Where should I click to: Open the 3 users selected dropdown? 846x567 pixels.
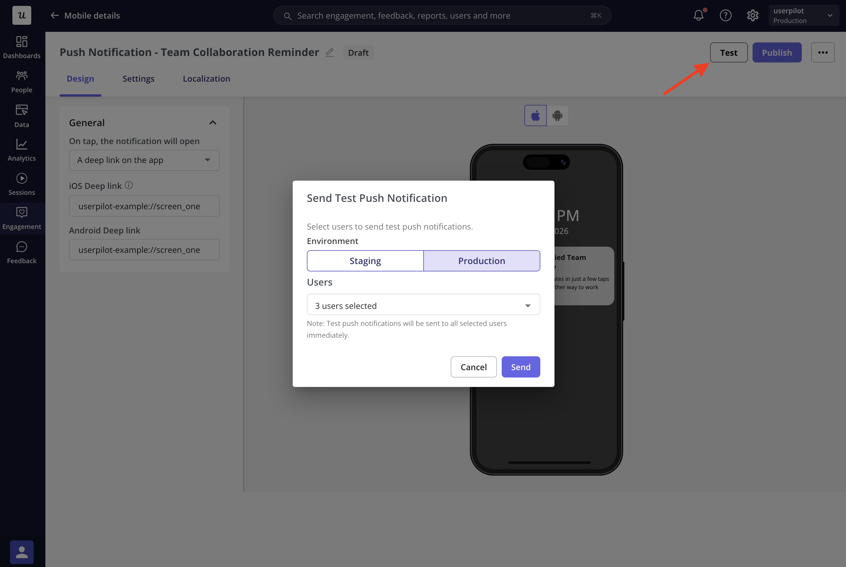tap(423, 305)
